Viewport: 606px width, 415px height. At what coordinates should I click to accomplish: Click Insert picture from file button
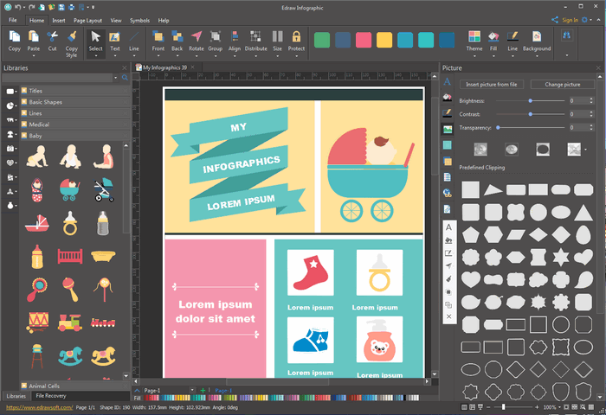(x=492, y=85)
